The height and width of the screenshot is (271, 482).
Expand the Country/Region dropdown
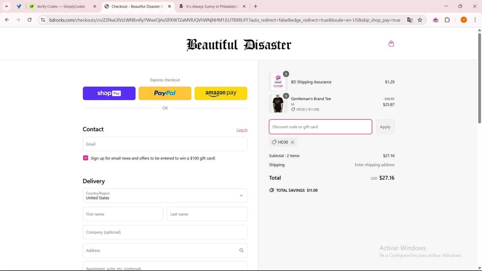click(165, 196)
